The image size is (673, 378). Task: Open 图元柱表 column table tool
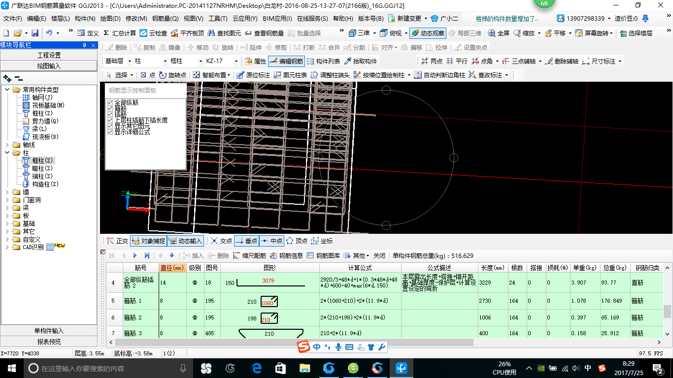[x=291, y=75]
